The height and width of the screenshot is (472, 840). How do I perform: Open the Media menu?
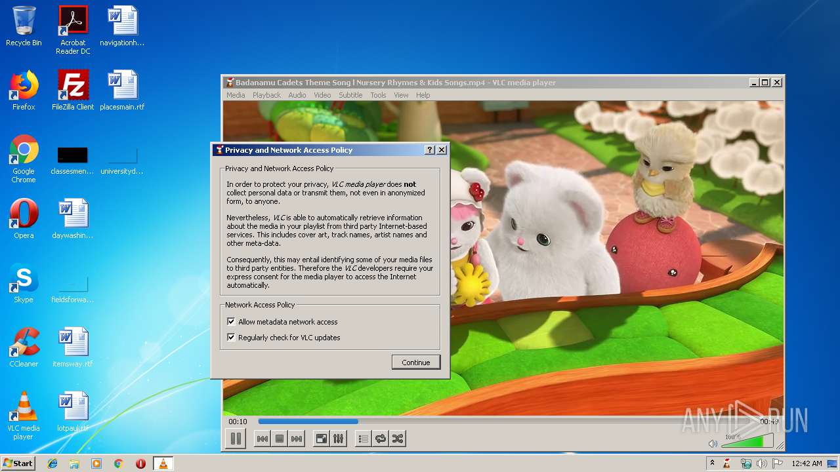(x=236, y=95)
